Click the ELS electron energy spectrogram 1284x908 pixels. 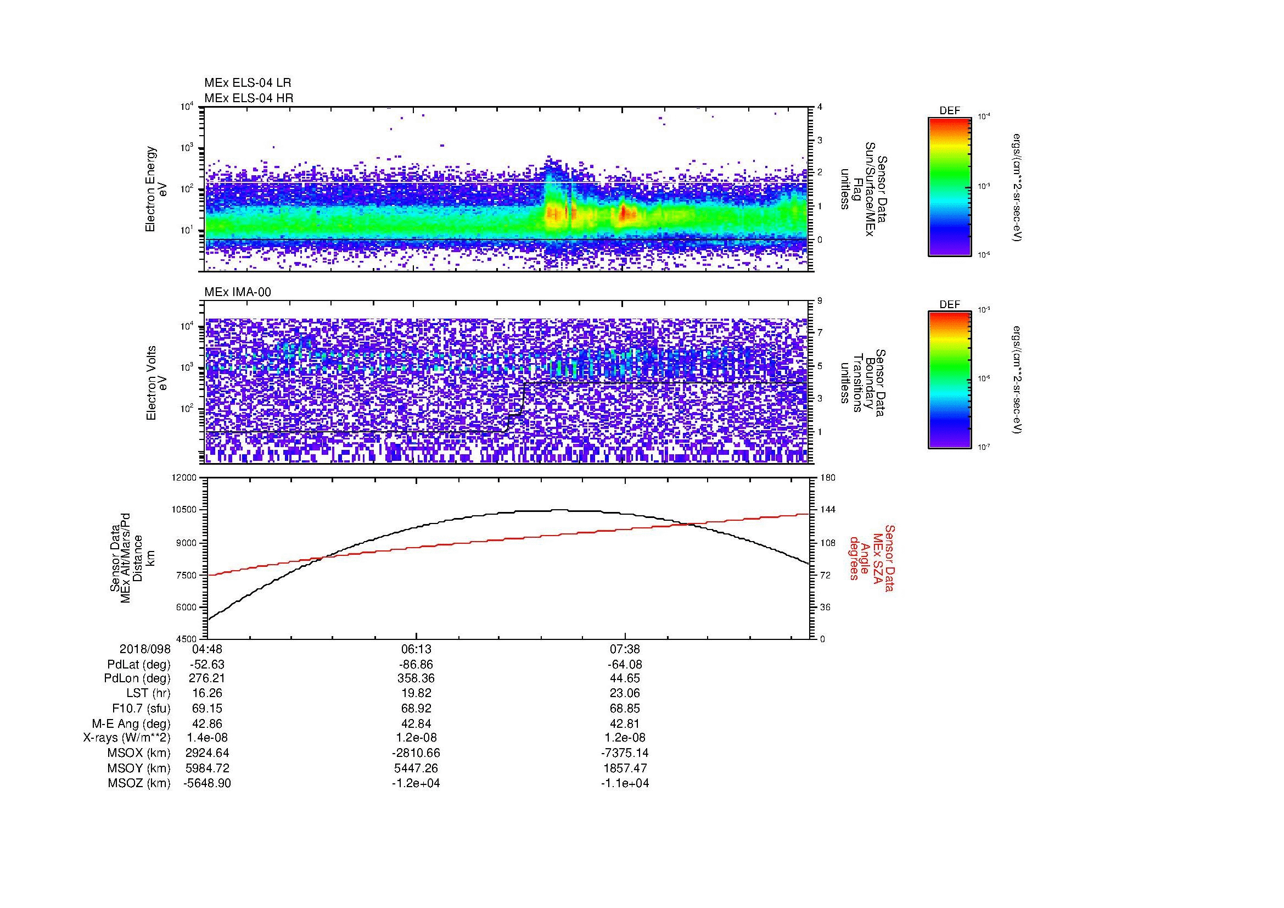(507, 189)
